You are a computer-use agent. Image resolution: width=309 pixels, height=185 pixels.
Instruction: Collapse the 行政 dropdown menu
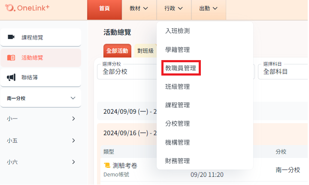(174, 10)
